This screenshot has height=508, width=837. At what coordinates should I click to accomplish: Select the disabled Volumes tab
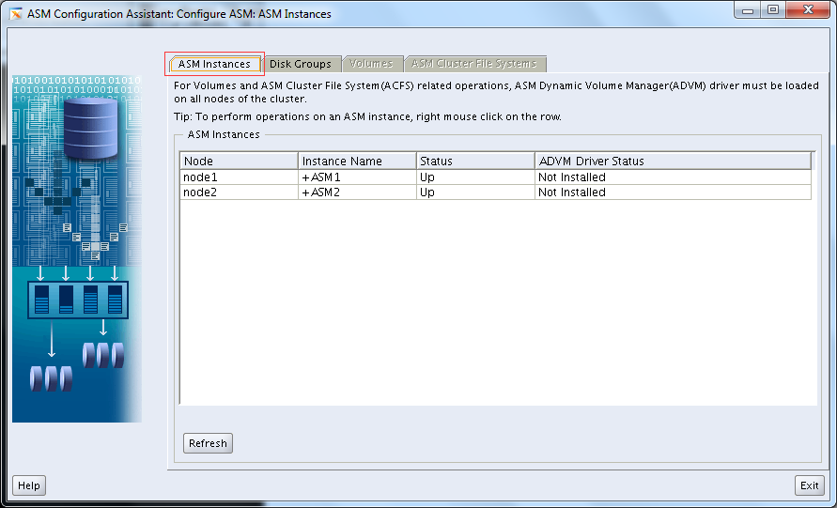(371, 64)
